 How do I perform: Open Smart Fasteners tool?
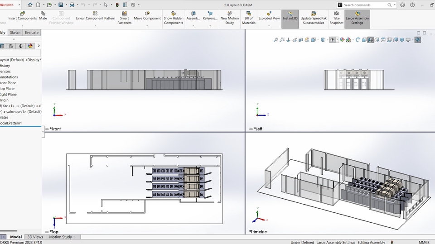click(124, 18)
